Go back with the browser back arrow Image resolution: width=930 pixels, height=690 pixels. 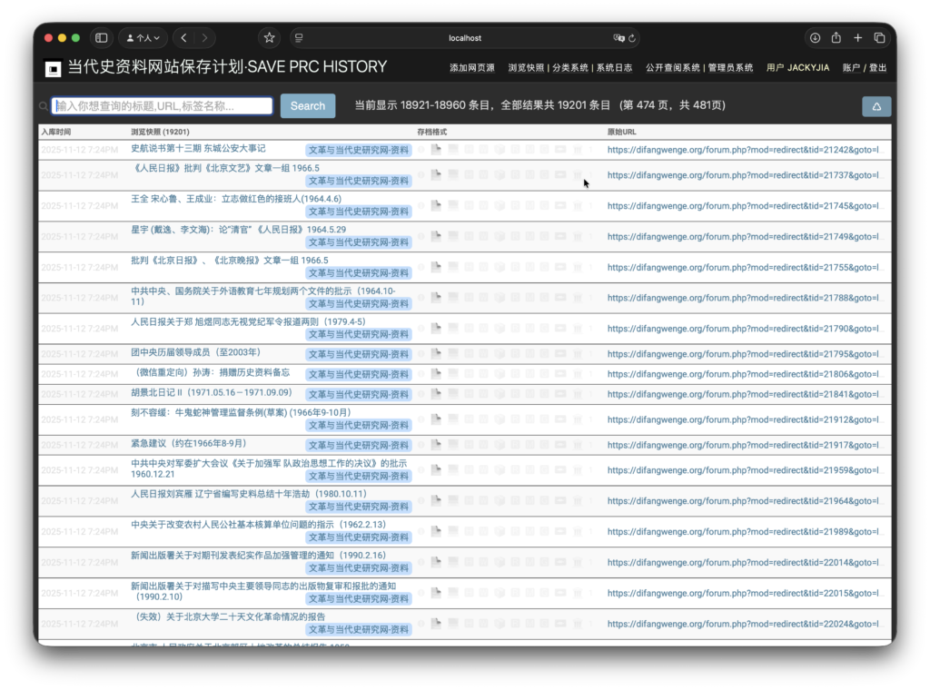click(x=184, y=38)
